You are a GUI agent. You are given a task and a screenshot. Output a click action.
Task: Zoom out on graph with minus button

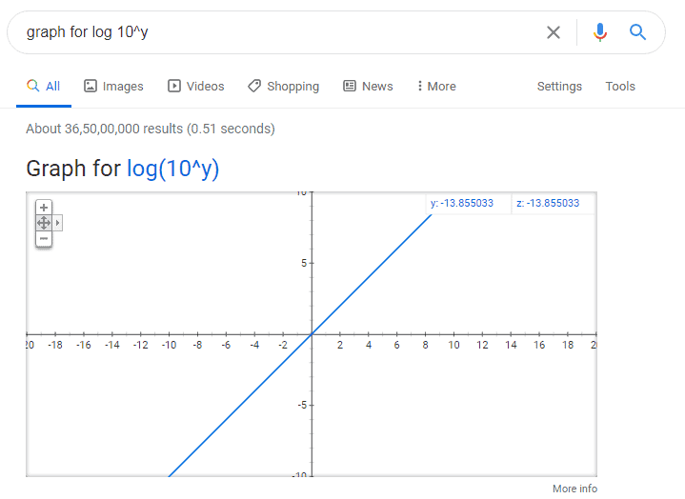[44, 239]
